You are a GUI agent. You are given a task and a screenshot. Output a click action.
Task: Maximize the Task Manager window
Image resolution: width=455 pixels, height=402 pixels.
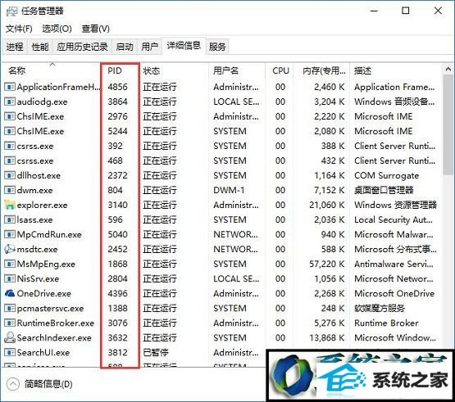(x=405, y=11)
